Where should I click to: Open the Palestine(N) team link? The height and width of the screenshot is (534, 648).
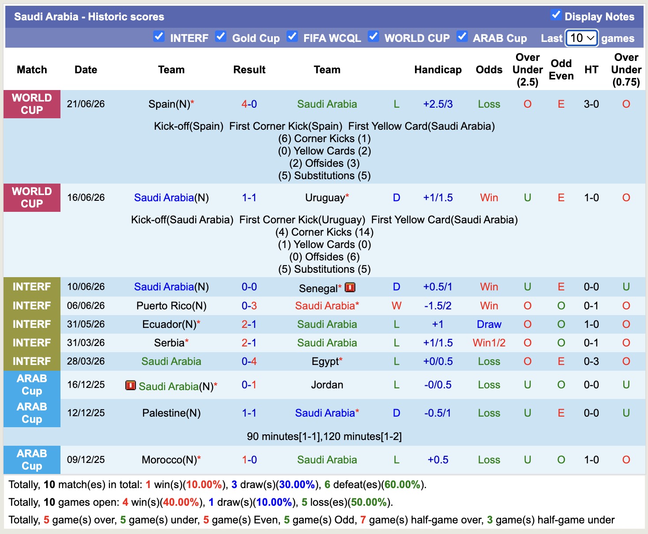(x=171, y=413)
